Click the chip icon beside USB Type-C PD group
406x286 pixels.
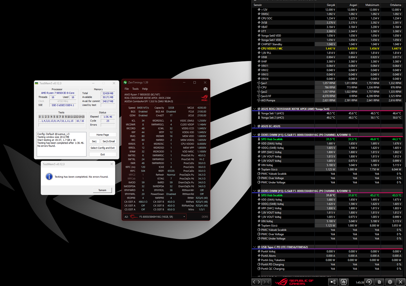click(x=259, y=247)
